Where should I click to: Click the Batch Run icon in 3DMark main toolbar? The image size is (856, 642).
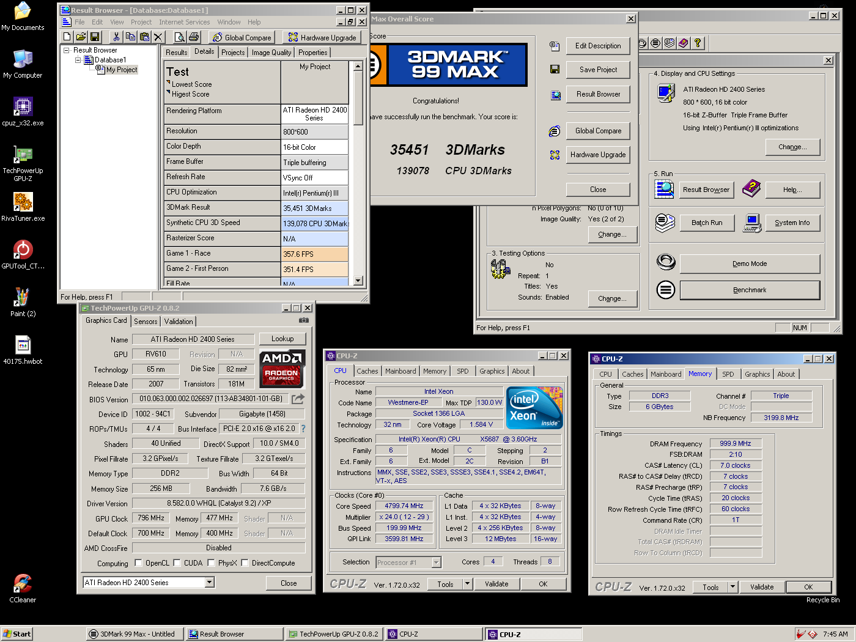[x=670, y=43]
